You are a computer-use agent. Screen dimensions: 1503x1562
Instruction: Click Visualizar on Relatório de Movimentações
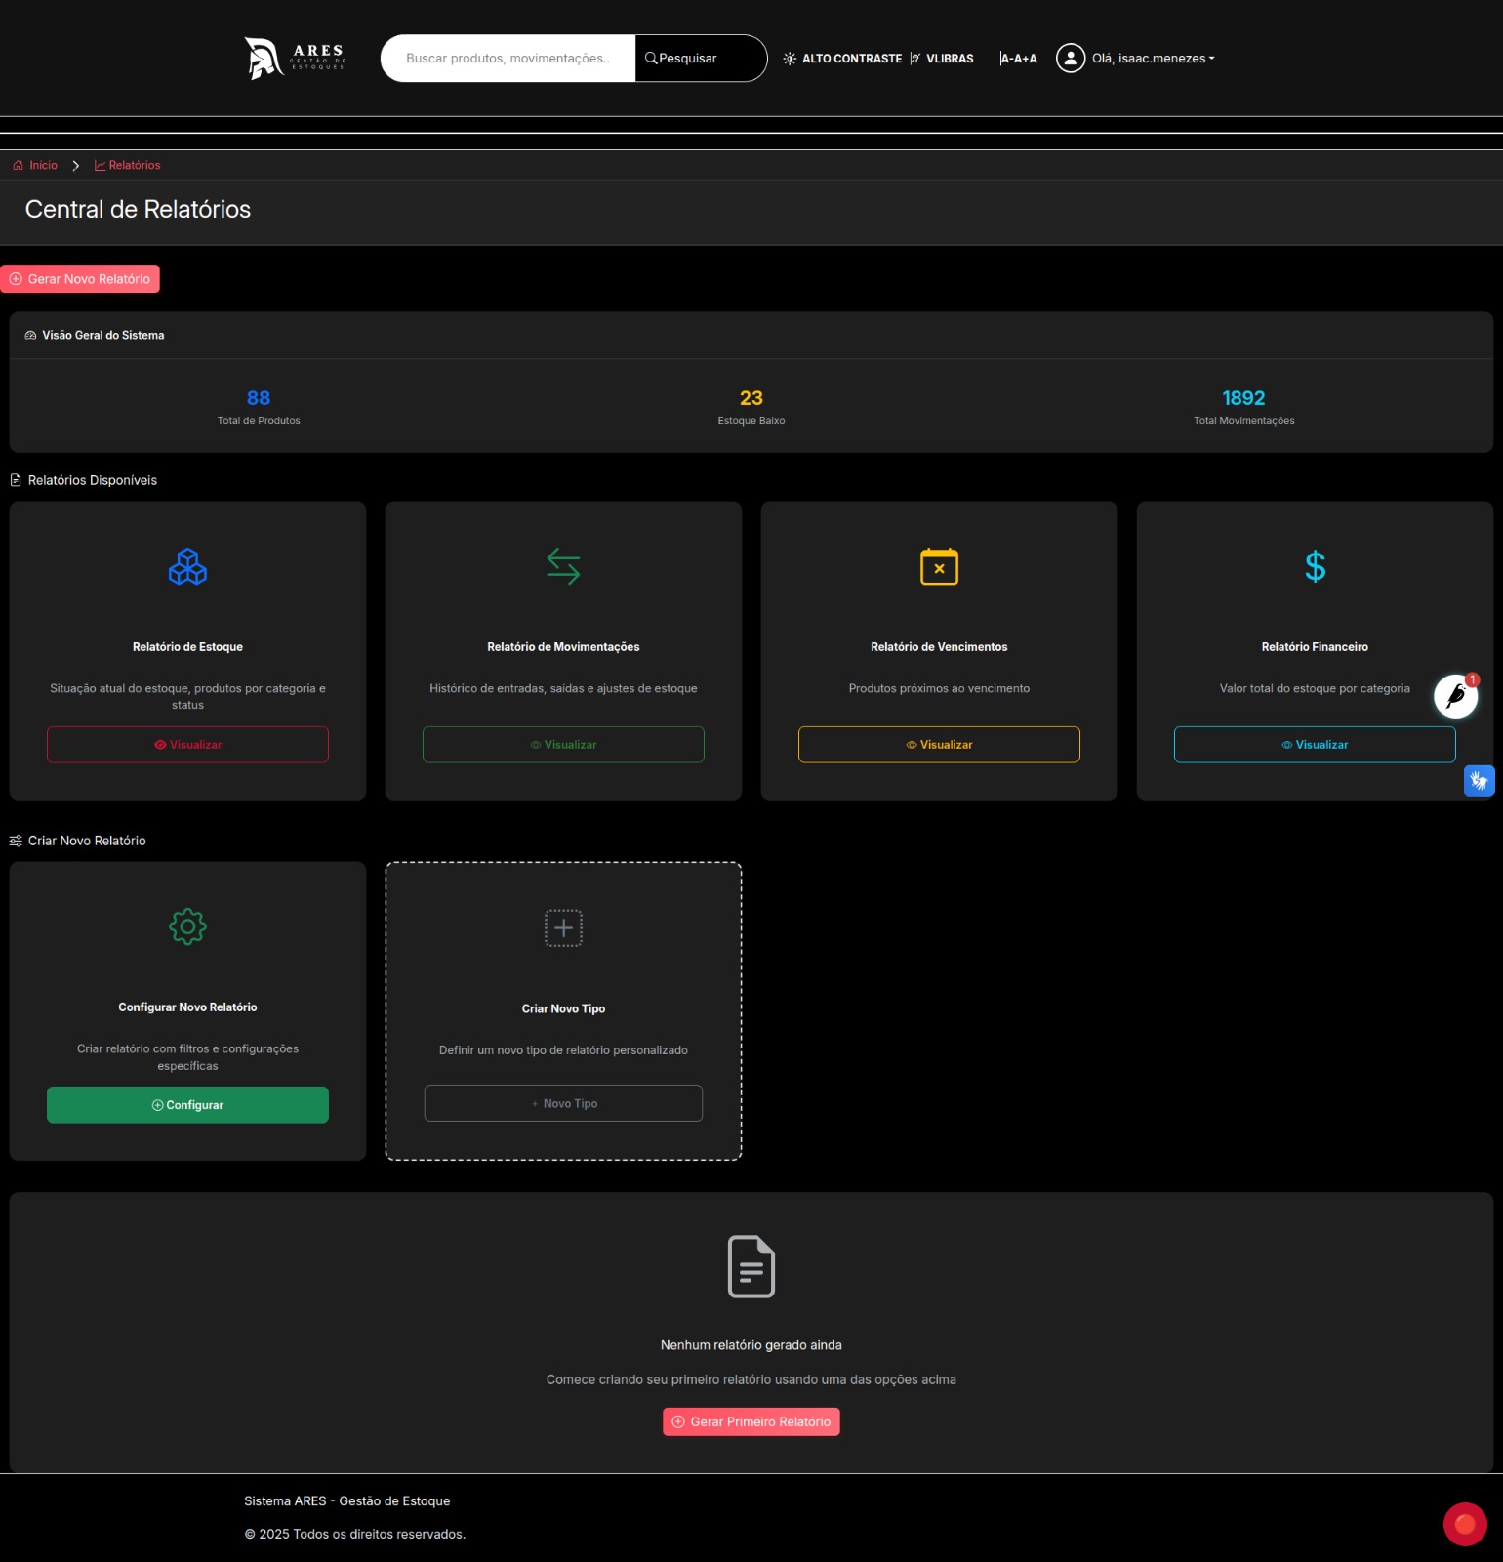[563, 745]
